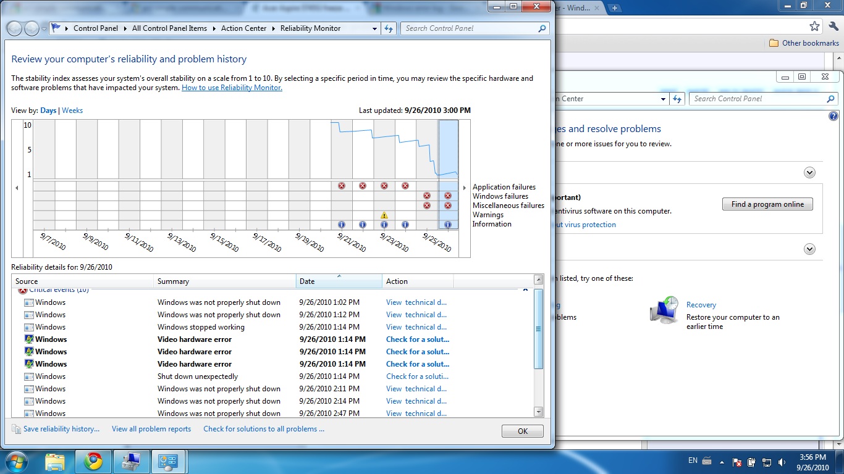Open the Chrome wrench menu
The width and height of the screenshot is (844, 474).
(833, 27)
